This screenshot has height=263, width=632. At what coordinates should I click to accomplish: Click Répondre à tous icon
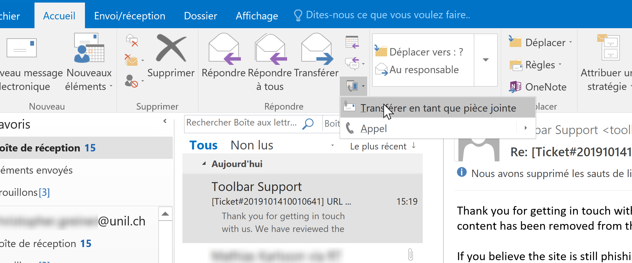coord(270,49)
